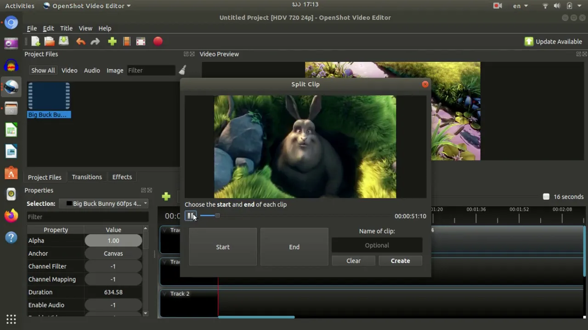
Task: Open the File menu
Action: tap(32, 28)
